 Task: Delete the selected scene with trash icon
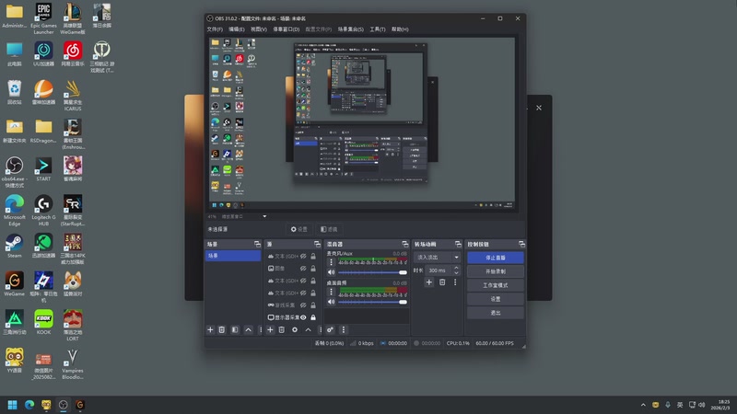click(222, 330)
